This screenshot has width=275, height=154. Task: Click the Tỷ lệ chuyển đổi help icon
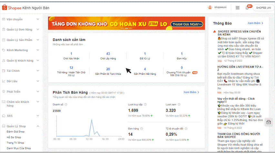click(x=186, y=129)
